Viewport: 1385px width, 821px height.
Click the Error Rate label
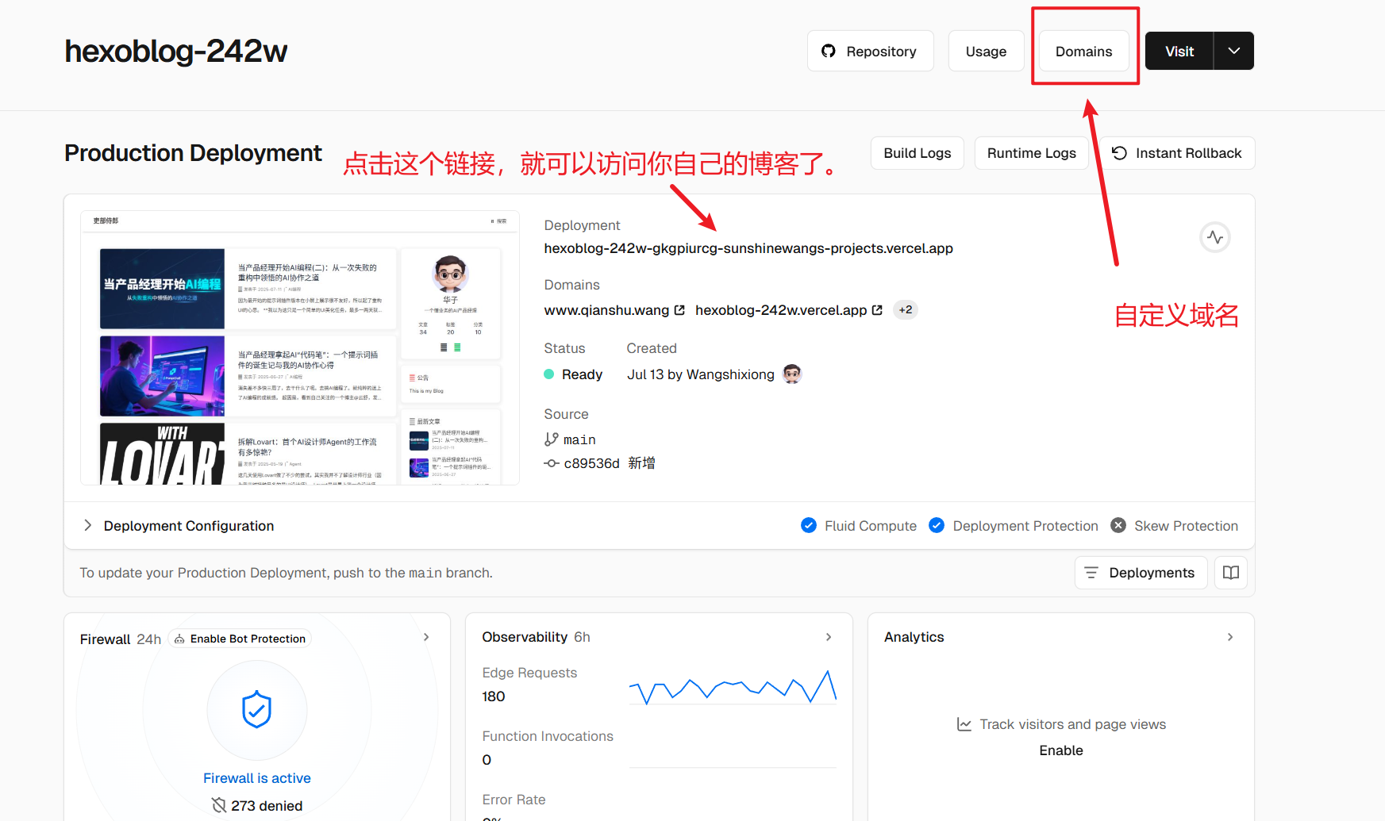514,800
